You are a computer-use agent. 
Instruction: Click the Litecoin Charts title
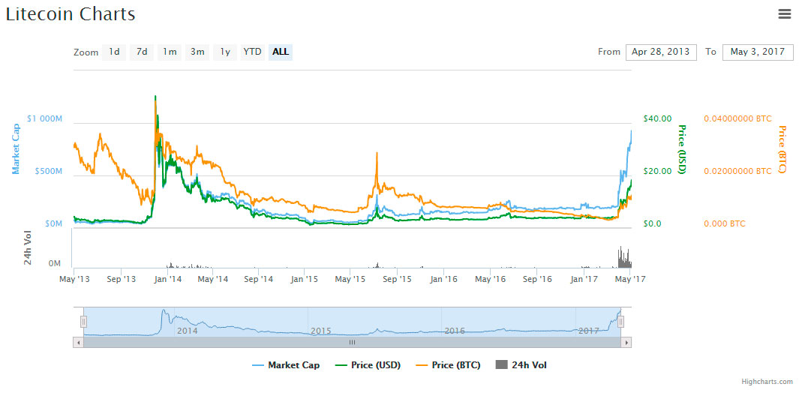[71, 14]
